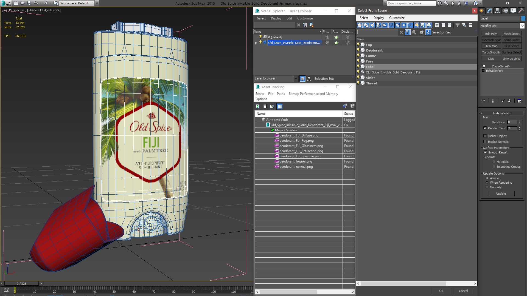
Task: Click Cancel button in Select From Scene
Action: tap(463, 291)
